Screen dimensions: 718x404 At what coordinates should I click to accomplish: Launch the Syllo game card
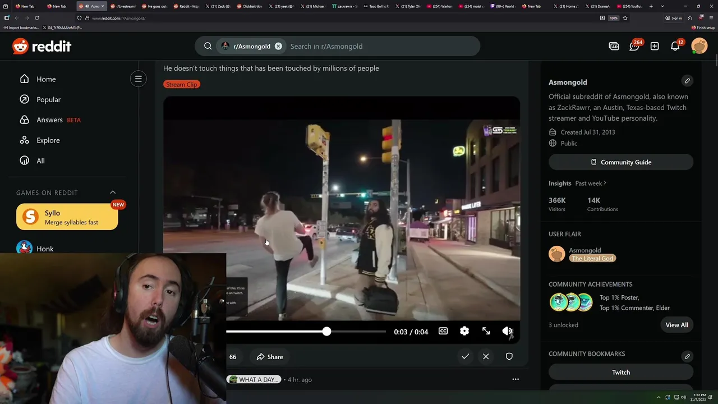(x=67, y=217)
